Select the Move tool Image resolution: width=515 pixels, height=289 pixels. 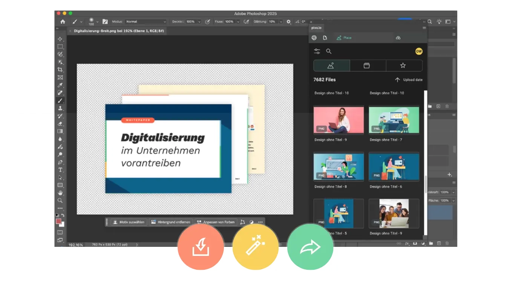(60, 39)
